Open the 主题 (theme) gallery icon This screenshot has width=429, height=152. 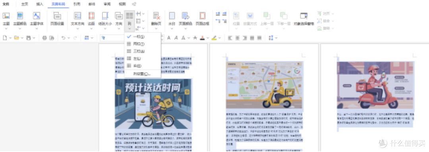(6, 15)
